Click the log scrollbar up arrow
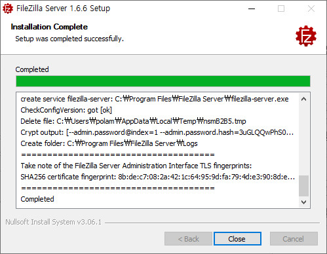 click(x=303, y=99)
